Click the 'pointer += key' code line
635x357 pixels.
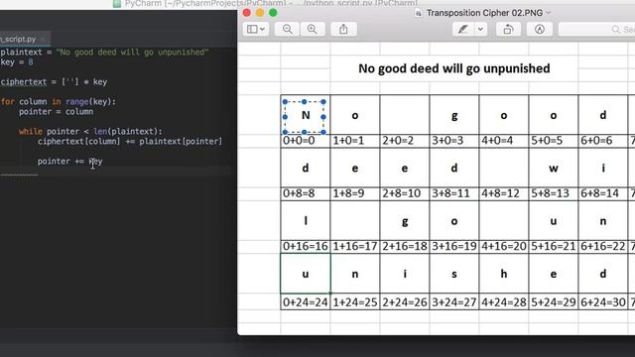click(x=70, y=161)
